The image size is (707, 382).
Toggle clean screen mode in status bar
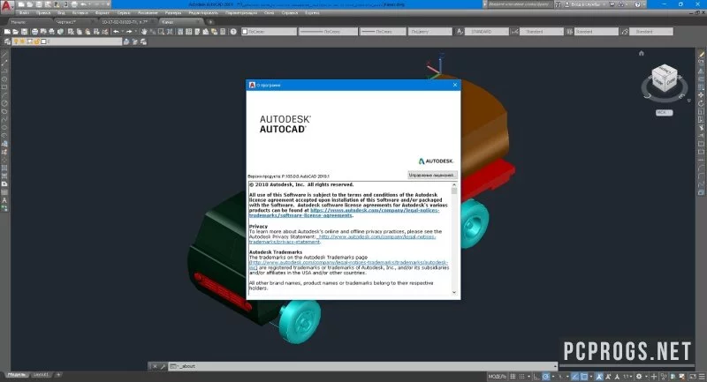click(693, 377)
